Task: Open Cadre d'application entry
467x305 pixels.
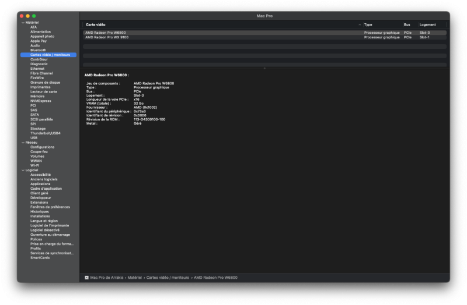Action: [46, 189]
